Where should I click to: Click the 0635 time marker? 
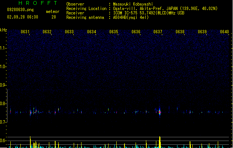point(114,32)
